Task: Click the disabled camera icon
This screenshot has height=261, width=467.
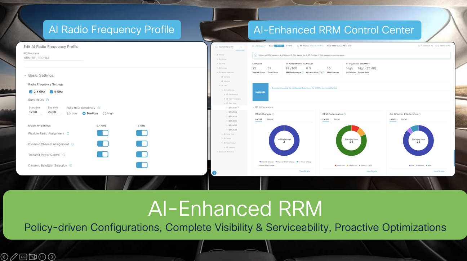Action: point(32,257)
